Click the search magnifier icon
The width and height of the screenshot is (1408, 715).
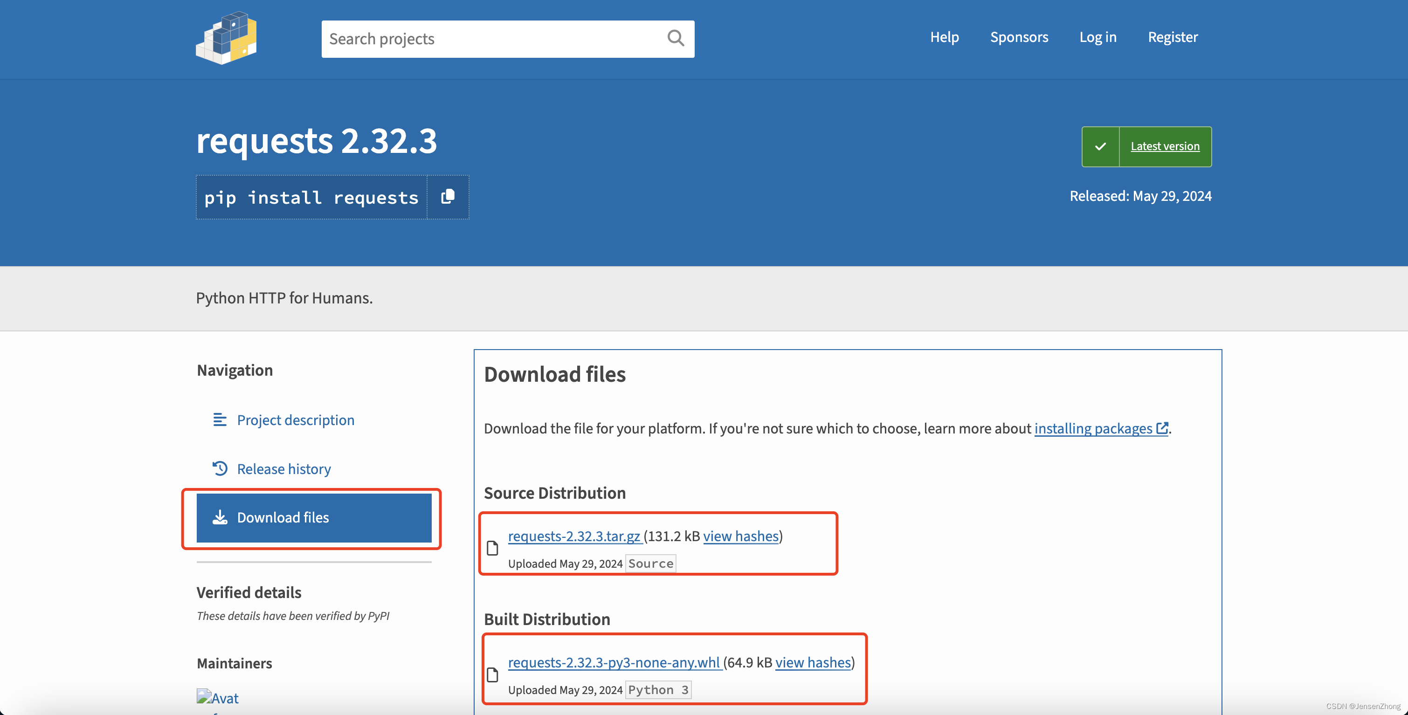[676, 38]
